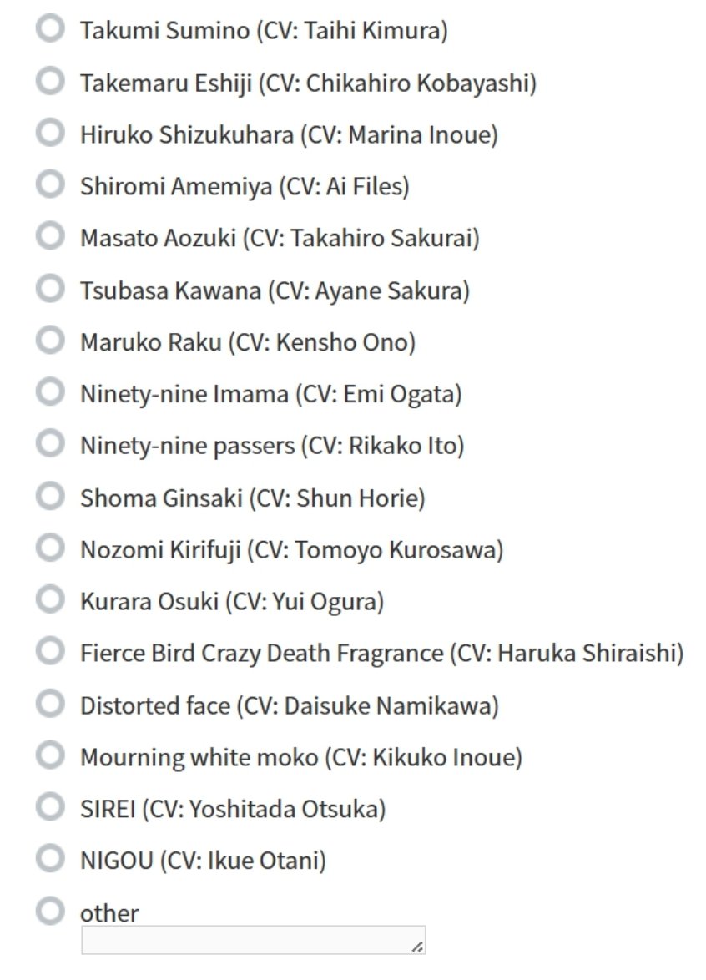Select the Takumi Sumino radio option
This screenshot has height=980, width=706.
coord(50,30)
